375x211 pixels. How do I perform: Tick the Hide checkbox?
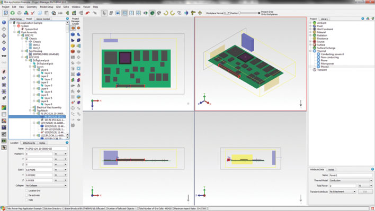tap(26, 200)
